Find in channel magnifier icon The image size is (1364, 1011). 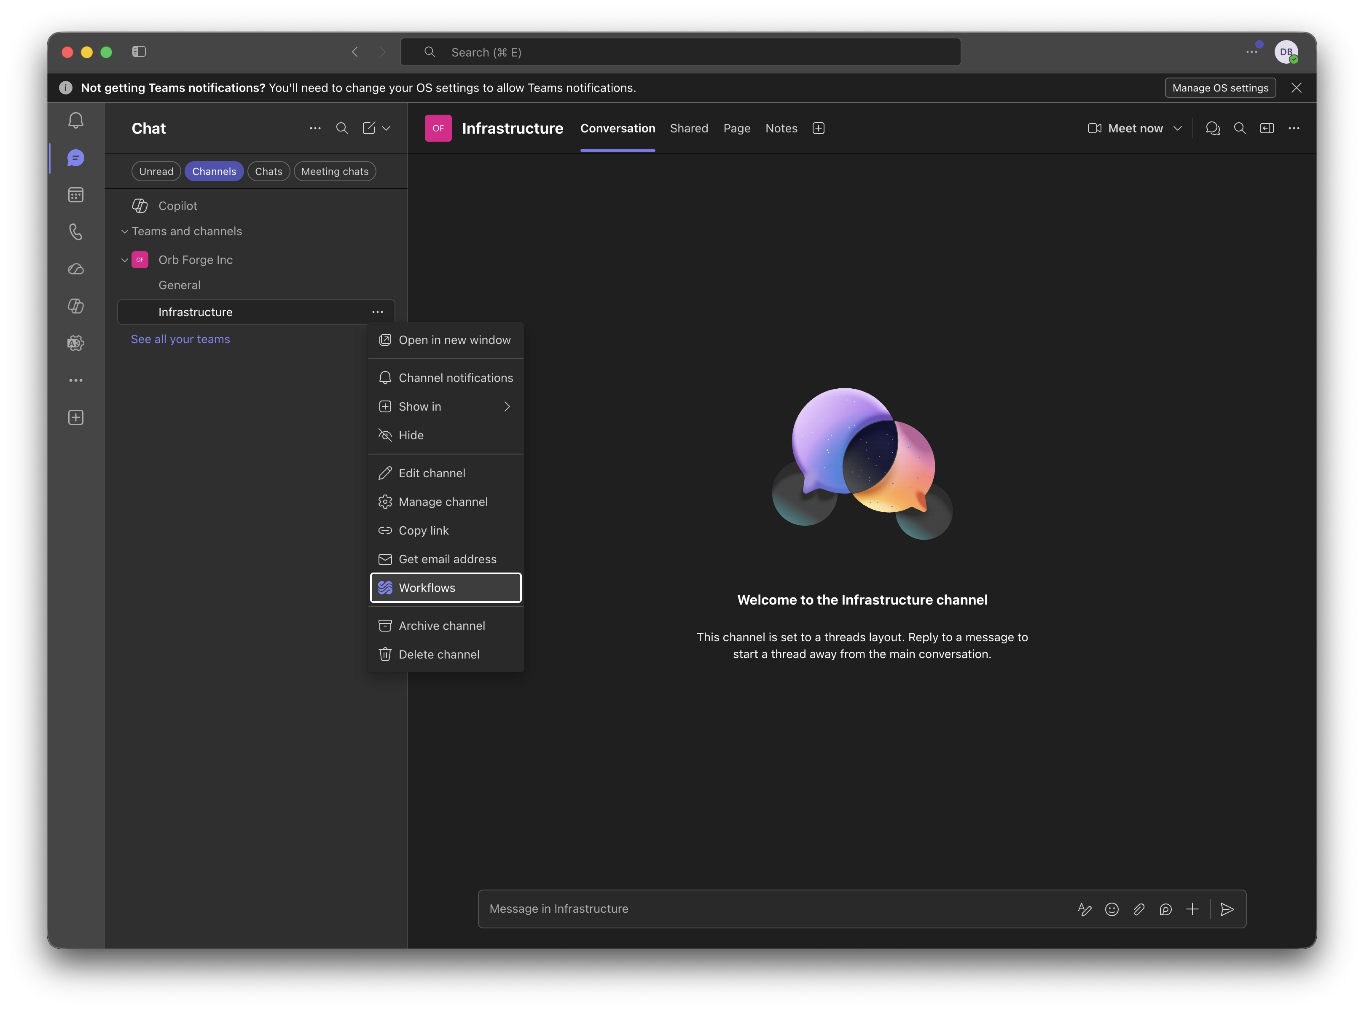click(1240, 129)
